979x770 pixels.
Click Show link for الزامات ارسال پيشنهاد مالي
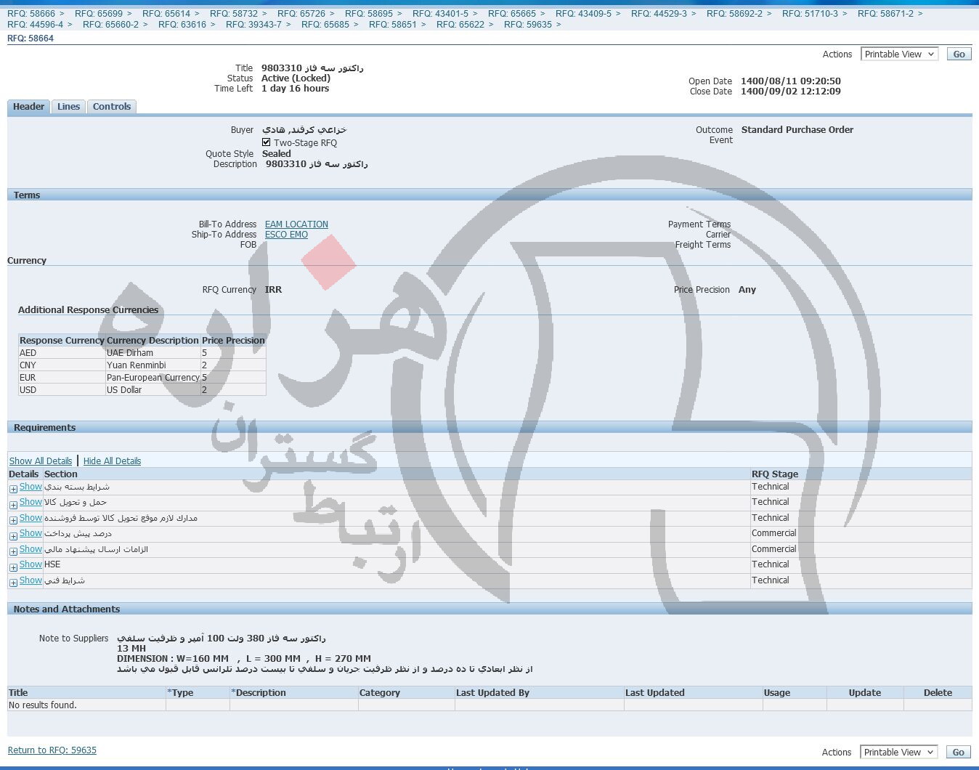31,549
